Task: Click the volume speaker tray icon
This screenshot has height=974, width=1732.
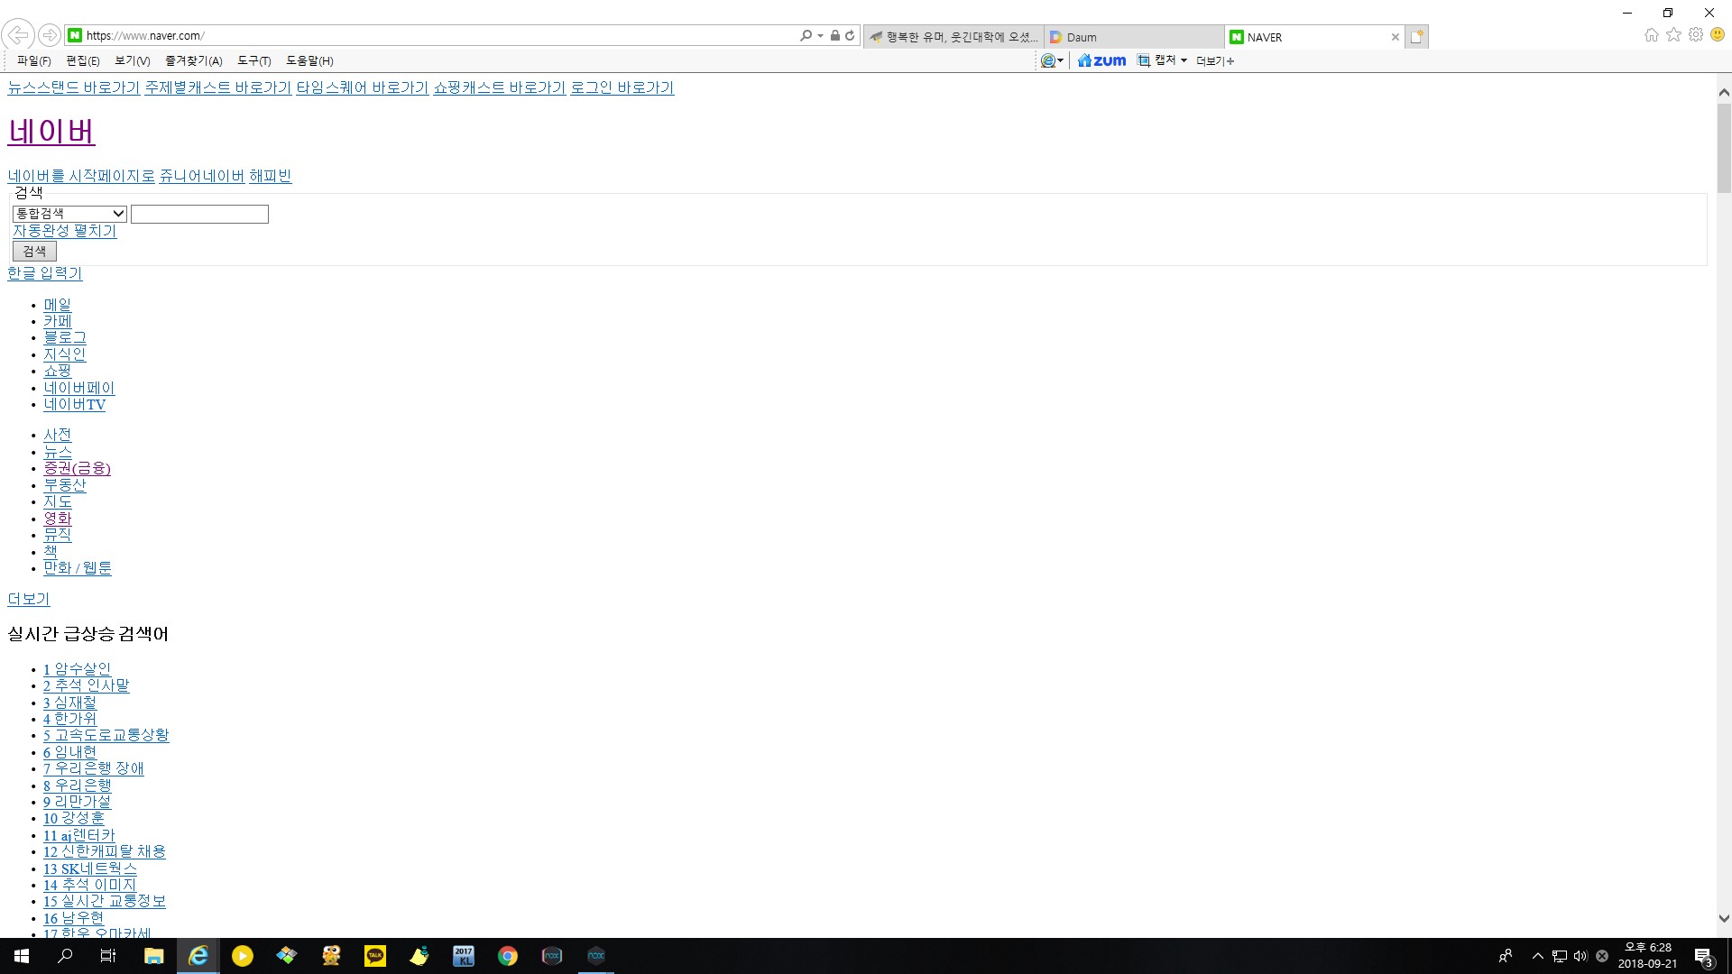Action: pyautogui.click(x=1580, y=956)
